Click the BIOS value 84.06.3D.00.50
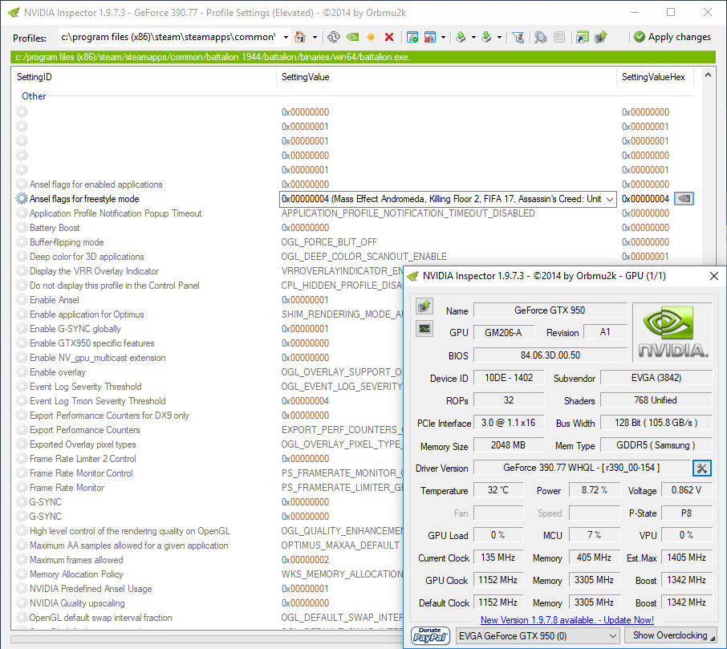The height and width of the screenshot is (649, 727). coord(550,355)
